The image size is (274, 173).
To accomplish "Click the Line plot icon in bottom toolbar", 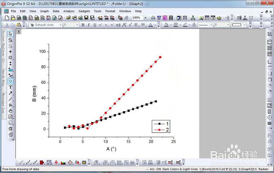I will click(21, 163).
